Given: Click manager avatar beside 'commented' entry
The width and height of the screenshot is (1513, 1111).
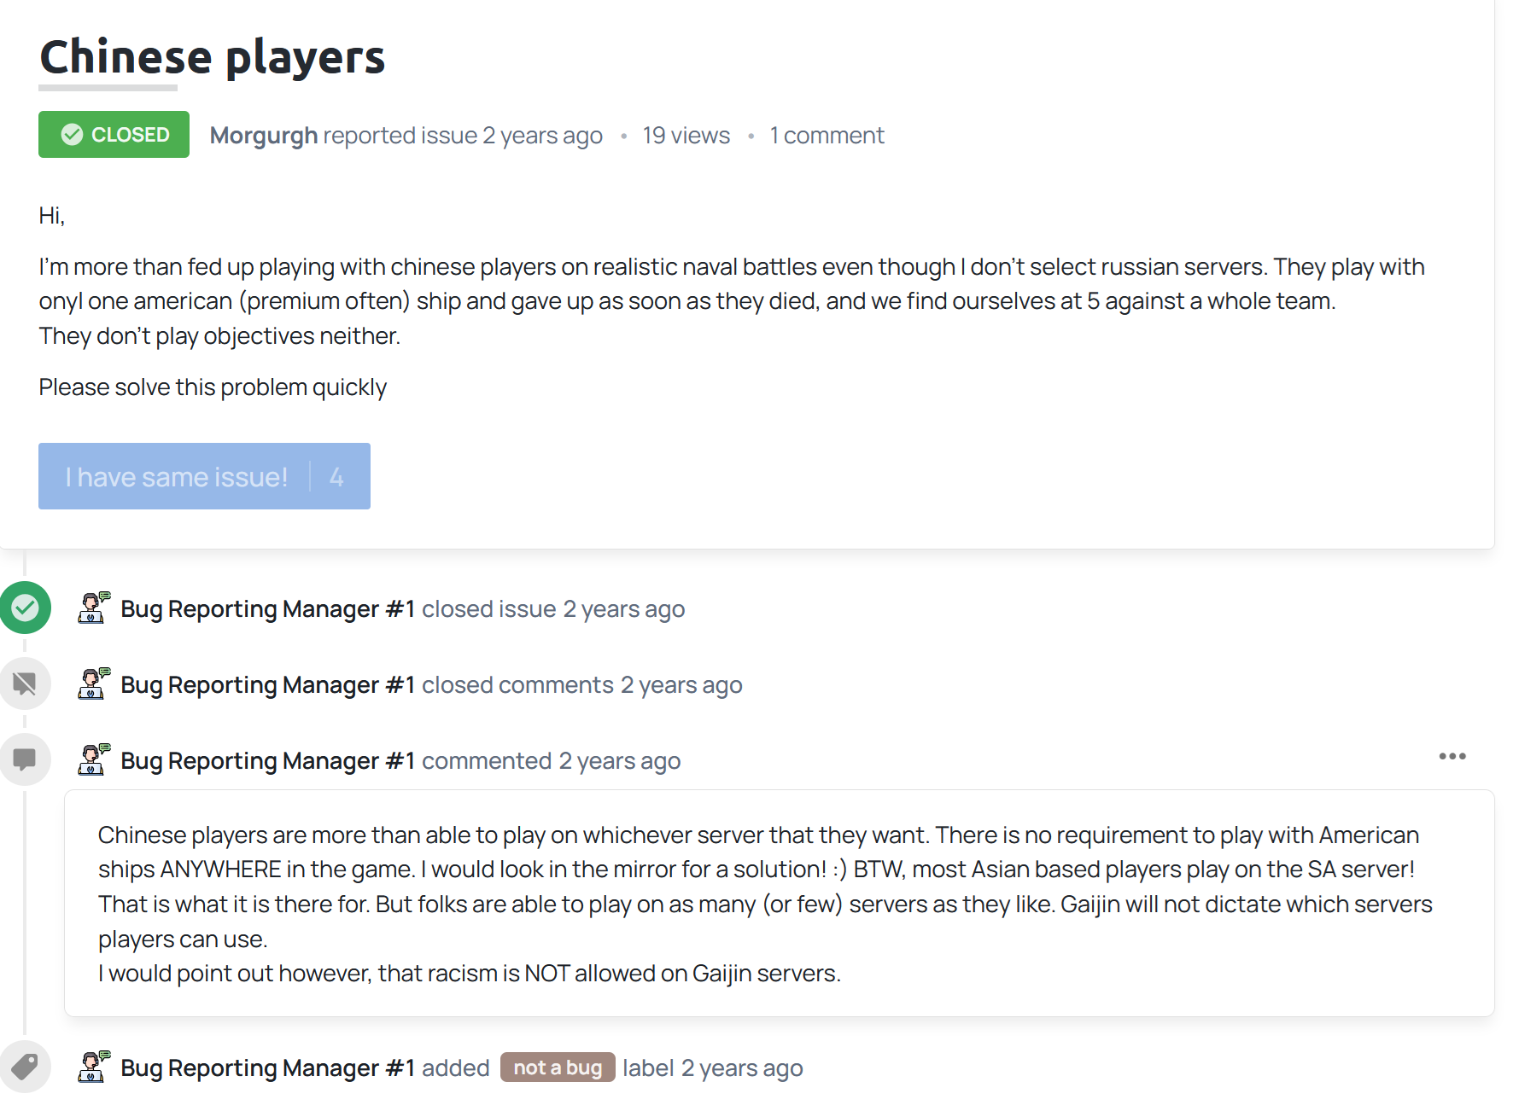Looking at the screenshot, I should [94, 759].
